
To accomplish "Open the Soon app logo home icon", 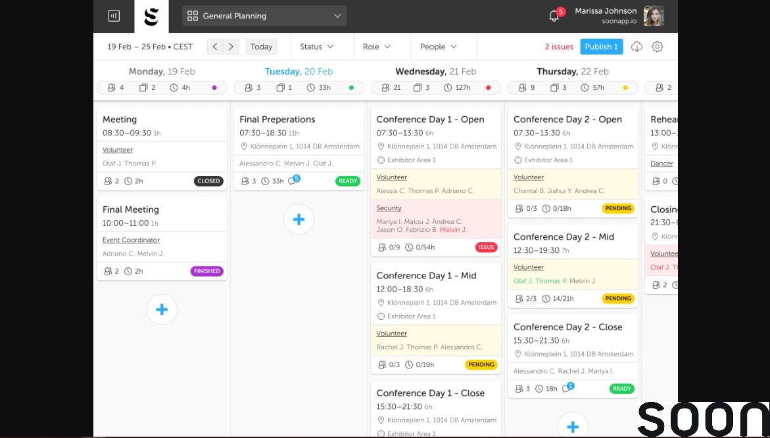I will click(x=151, y=16).
